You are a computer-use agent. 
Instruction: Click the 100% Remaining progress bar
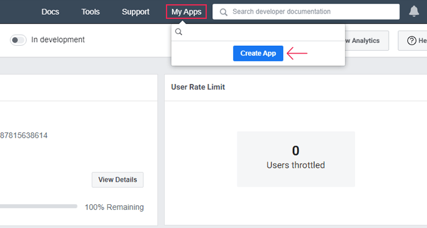(38, 206)
